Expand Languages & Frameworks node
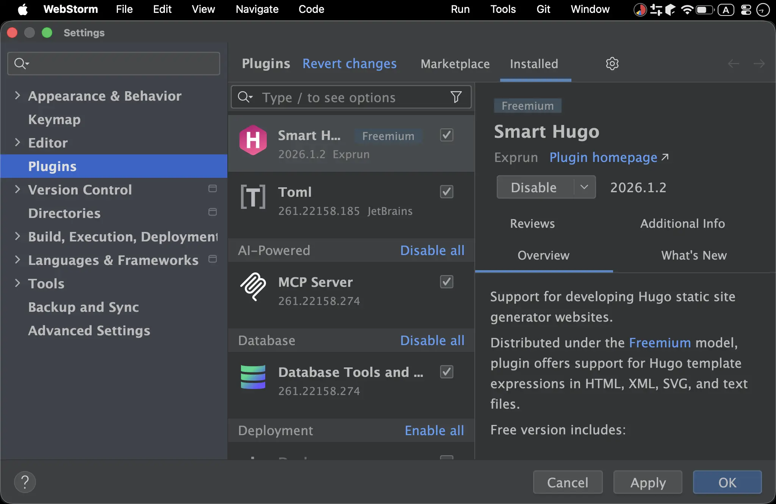 17,260
